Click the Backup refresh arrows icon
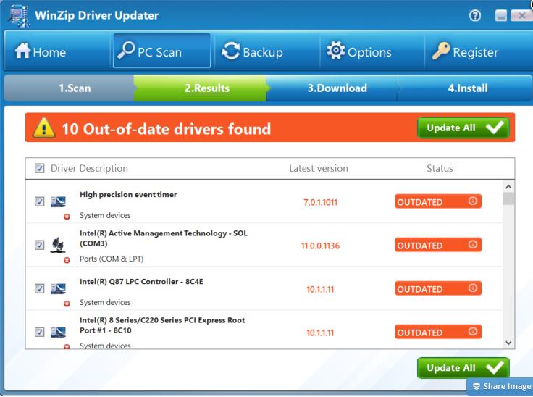 coord(231,51)
